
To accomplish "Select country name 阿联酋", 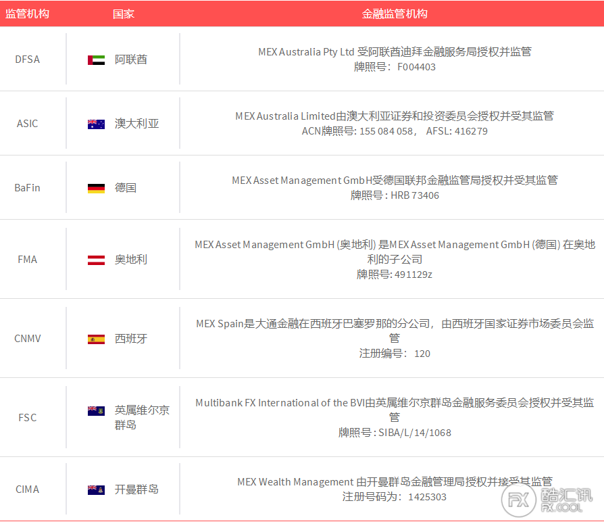I will 131,59.
